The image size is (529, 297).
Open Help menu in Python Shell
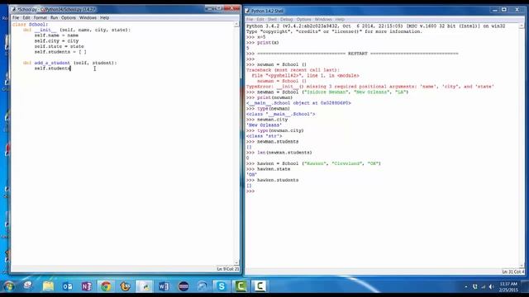click(340, 20)
